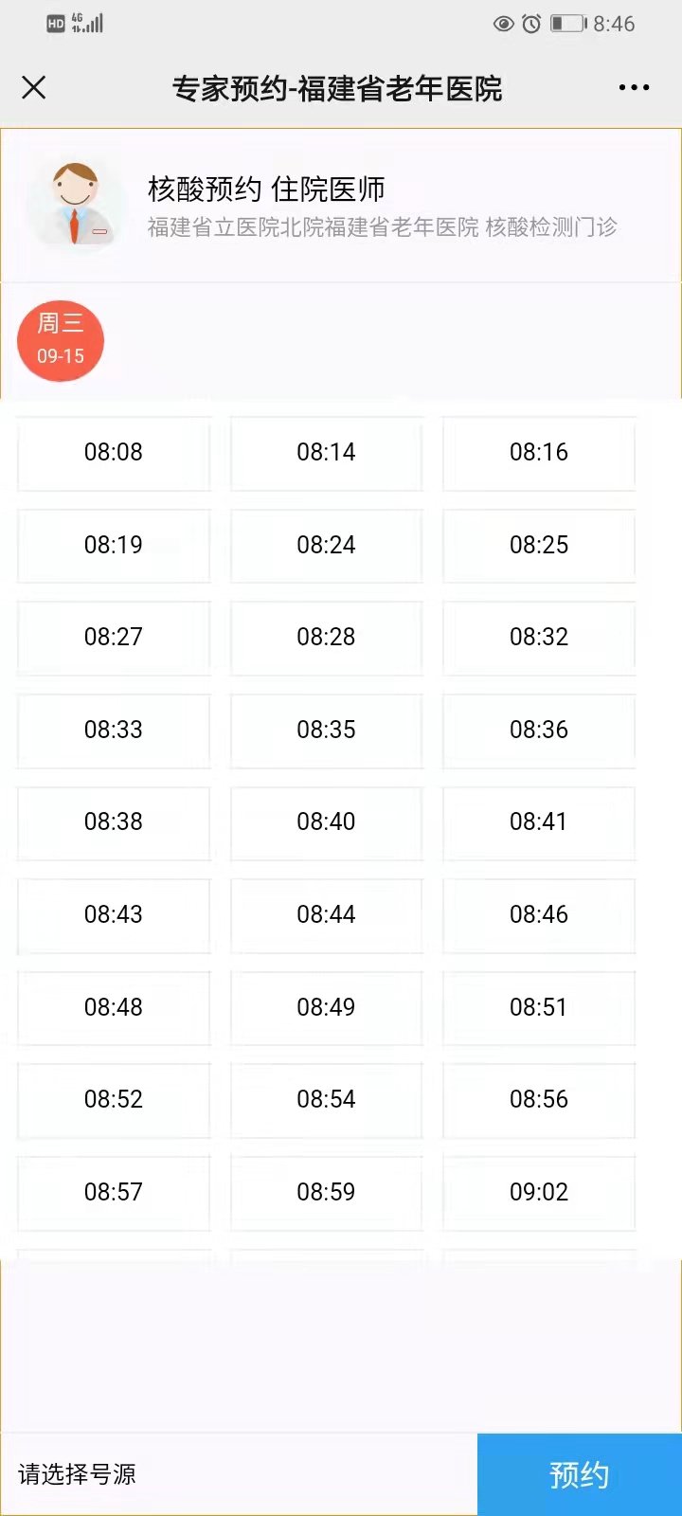Image resolution: width=682 pixels, height=1516 pixels.
Task: Tap the alarm clock status bar icon
Action: point(531,24)
